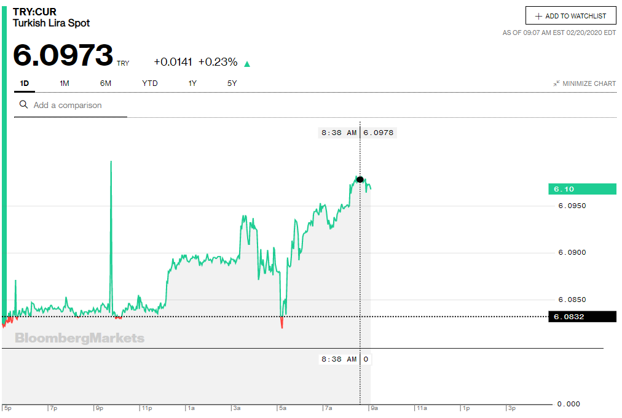Click the 8:38 AM 6.0978 price tooltip
Screen dimensions: 622x418
357,132
